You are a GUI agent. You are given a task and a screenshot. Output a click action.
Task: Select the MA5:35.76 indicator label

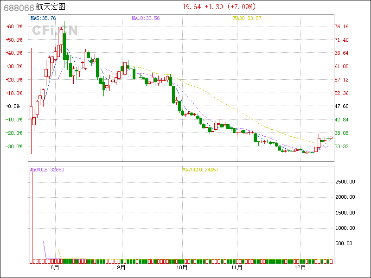click(x=43, y=18)
